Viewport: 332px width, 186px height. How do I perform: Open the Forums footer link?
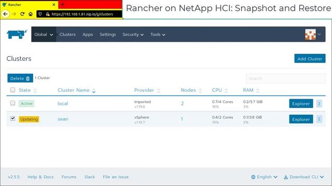[69, 177]
